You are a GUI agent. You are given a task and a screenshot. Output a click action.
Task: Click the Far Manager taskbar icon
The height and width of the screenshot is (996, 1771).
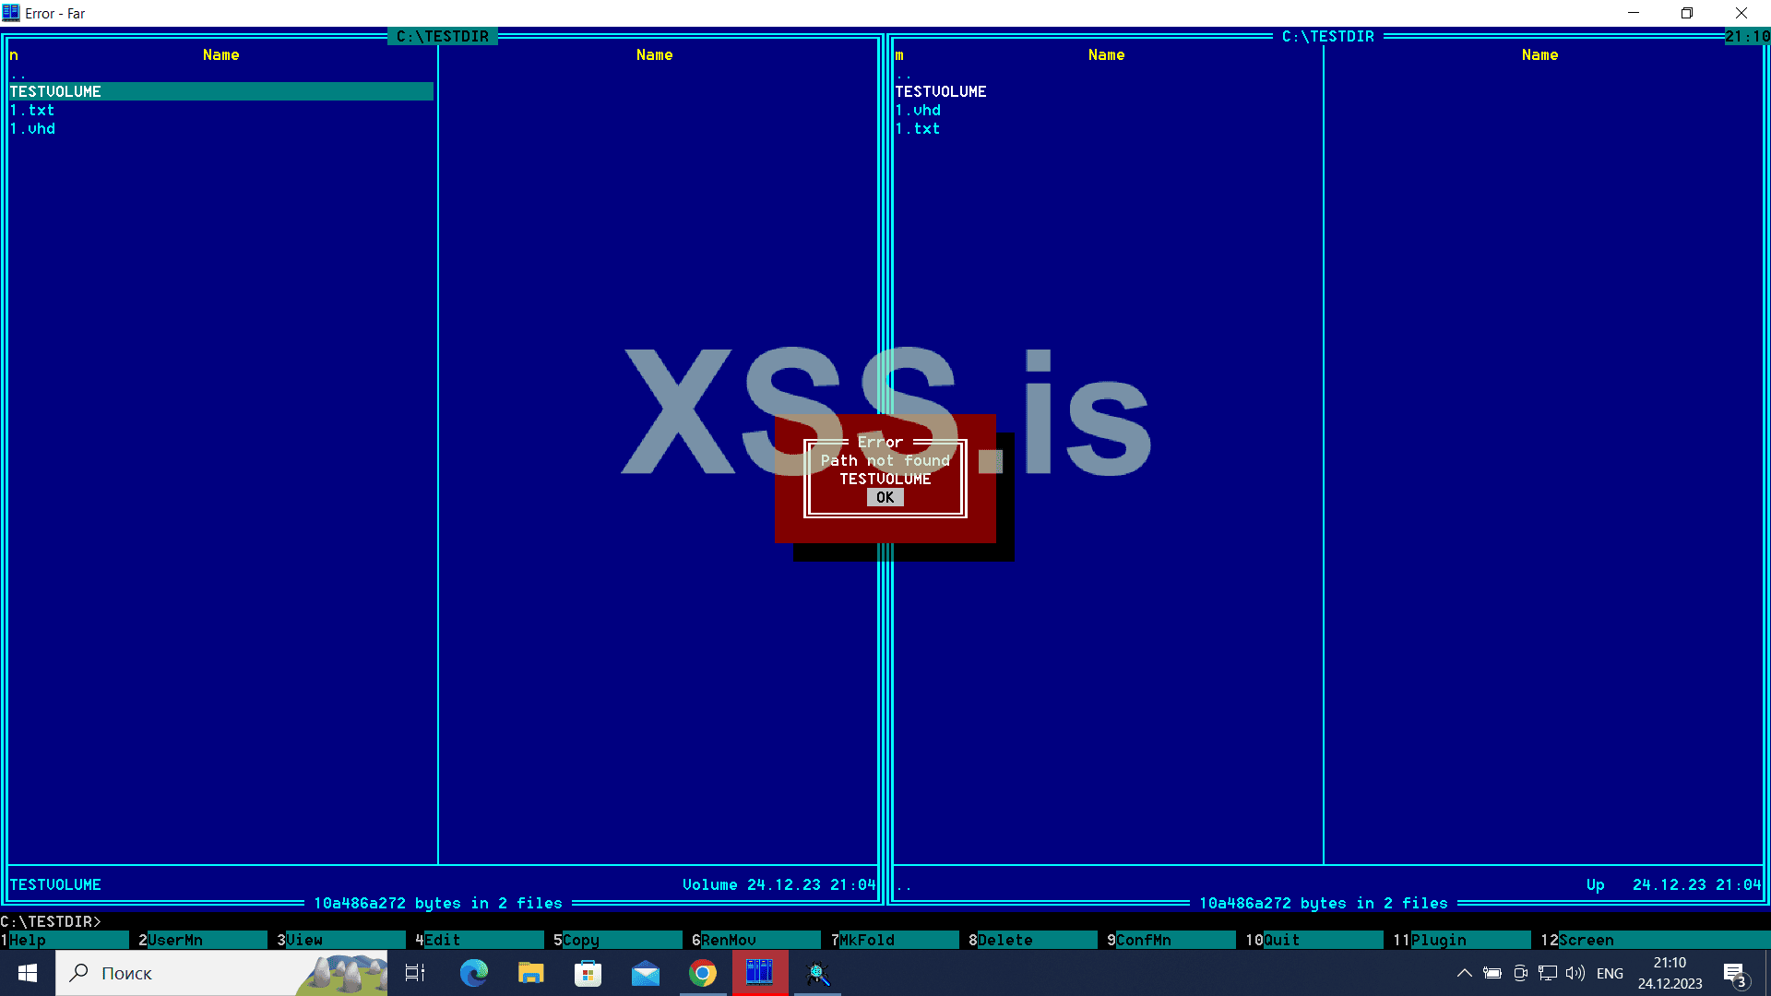pyautogui.click(x=759, y=973)
